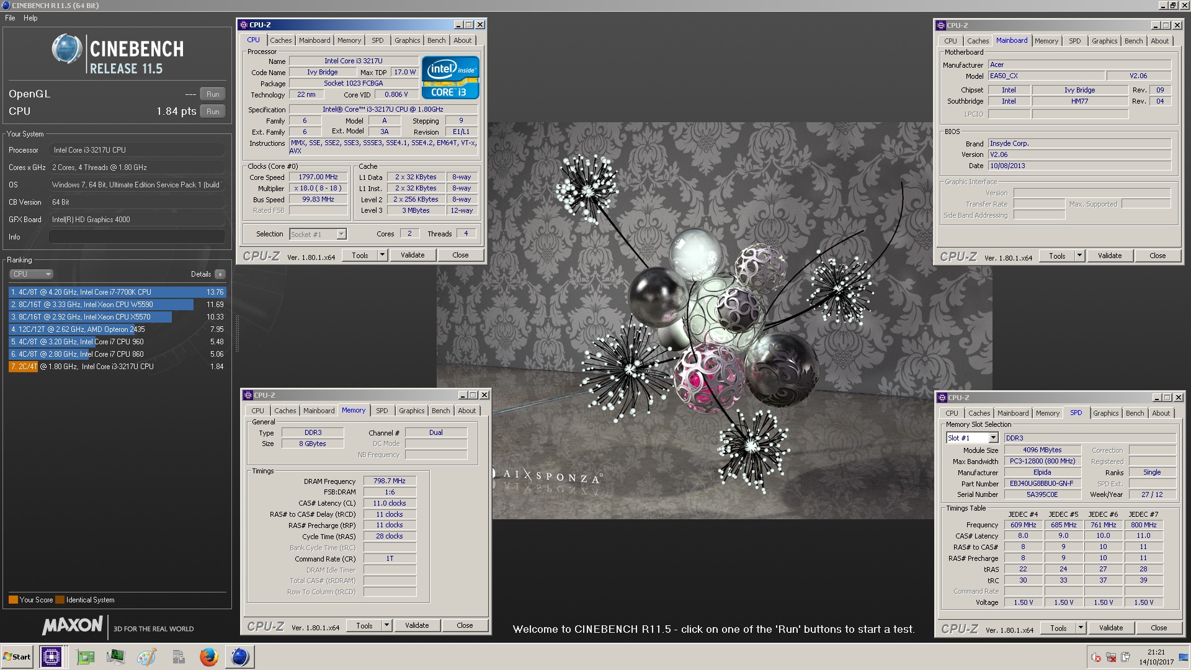Click the title icon of CPU-Z Memory window

click(x=248, y=395)
